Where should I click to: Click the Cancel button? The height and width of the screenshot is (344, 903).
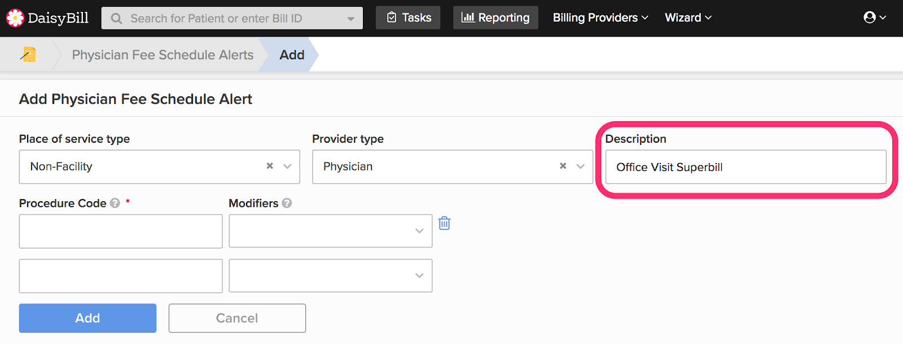coord(237,318)
